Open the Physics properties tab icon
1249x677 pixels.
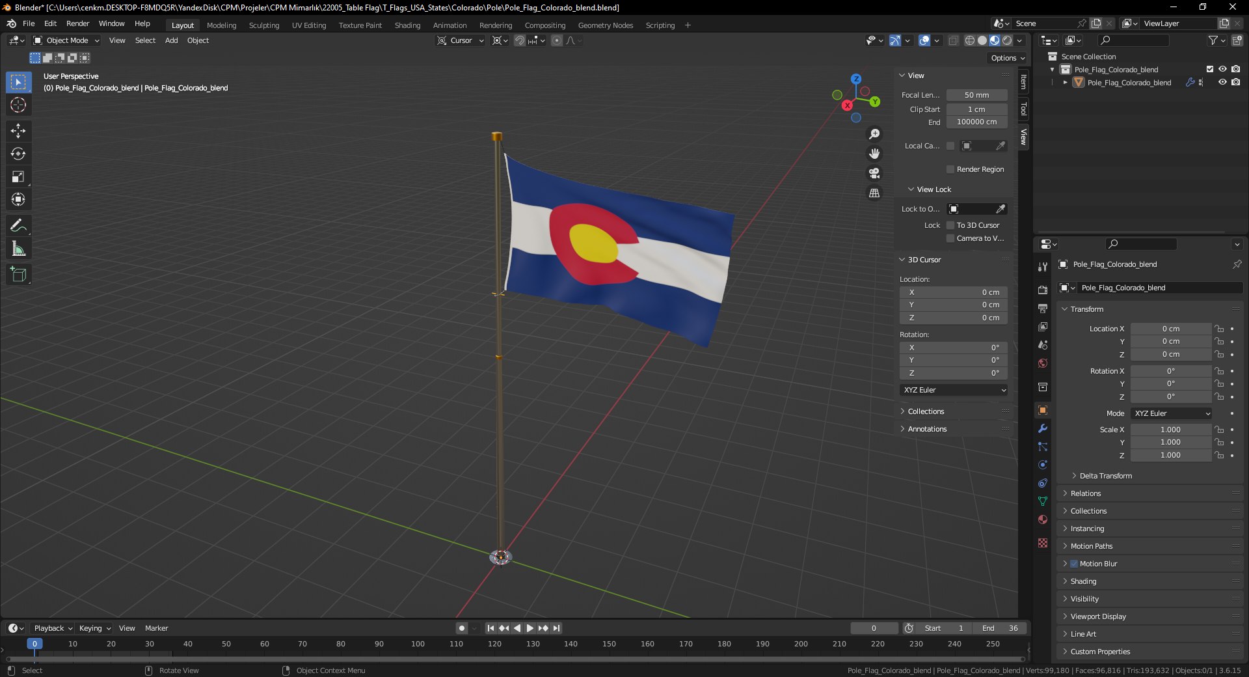point(1043,465)
